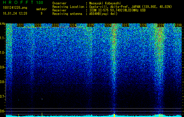184x117 pixels.
Task: Click the meteor count value 9
Action: tap(42, 13)
